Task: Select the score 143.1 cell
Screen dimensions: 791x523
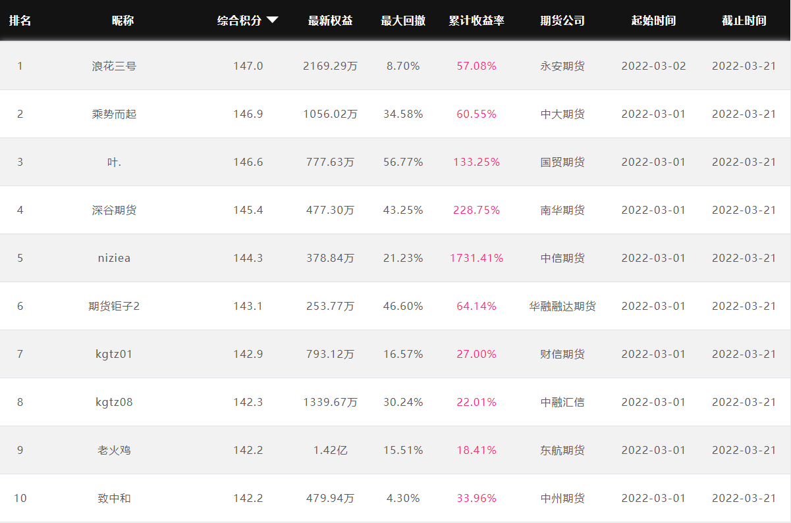Action: click(248, 306)
